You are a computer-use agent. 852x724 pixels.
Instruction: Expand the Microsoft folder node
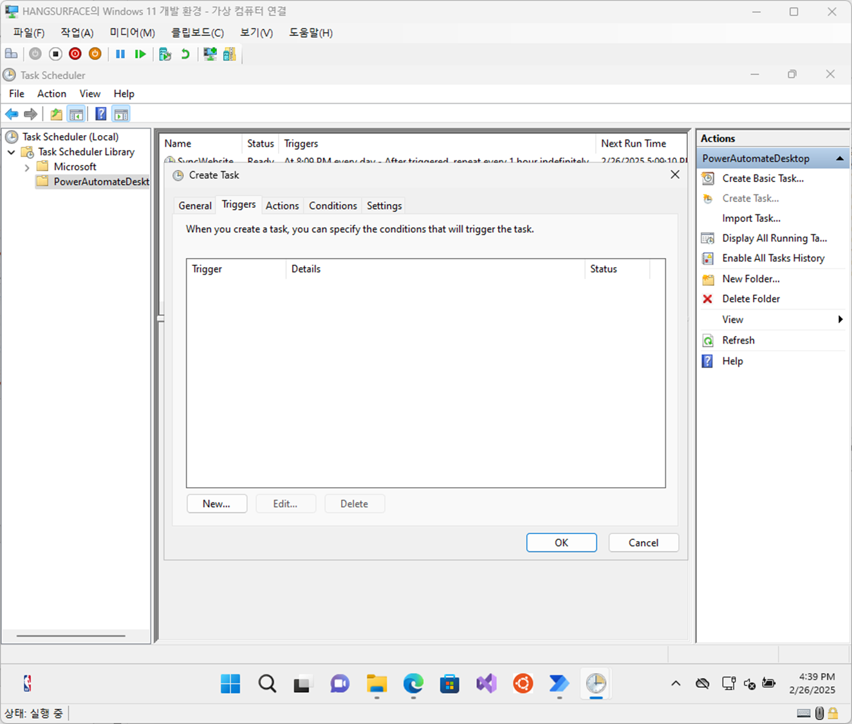click(27, 167)
